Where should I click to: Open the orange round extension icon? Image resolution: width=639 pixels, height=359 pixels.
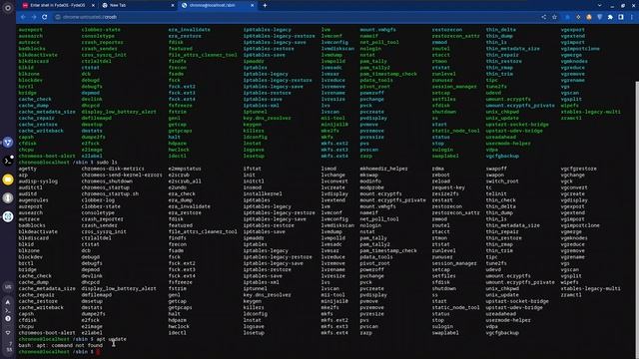589,17
